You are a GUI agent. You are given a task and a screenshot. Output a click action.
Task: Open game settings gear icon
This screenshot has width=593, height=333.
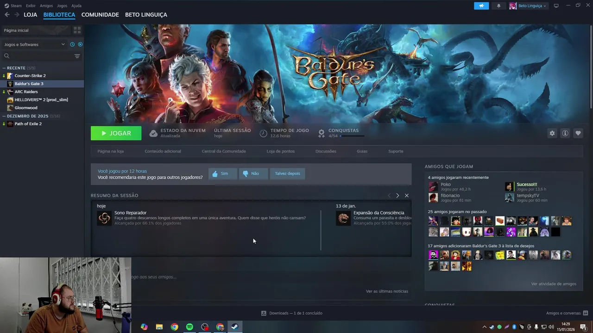pyautogui.click(x=552, y=133)
